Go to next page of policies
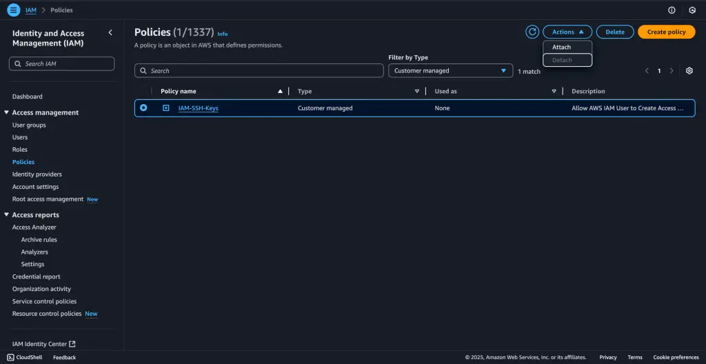 point(672,71)
